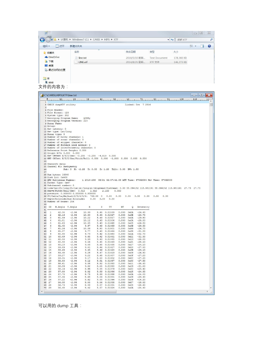
Task: Open the 组织 menu
Action: 46,46
